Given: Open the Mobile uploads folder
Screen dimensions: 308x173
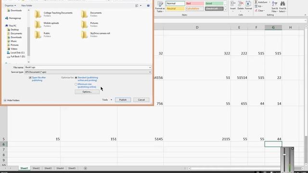Looking at the screenshot, I should point(47,25).
